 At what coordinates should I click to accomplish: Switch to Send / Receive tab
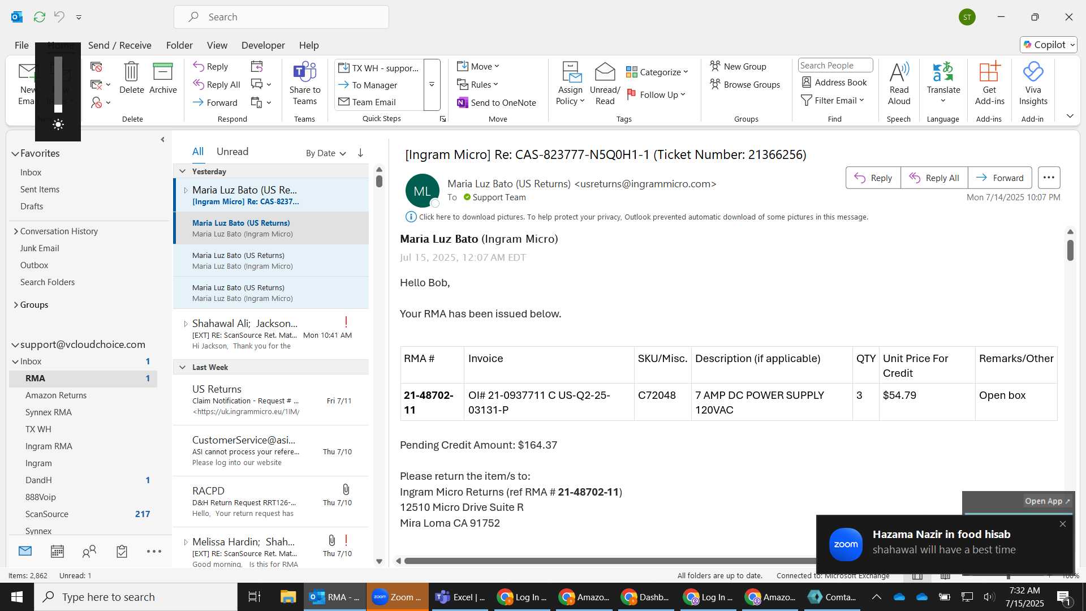pos(119,45)
